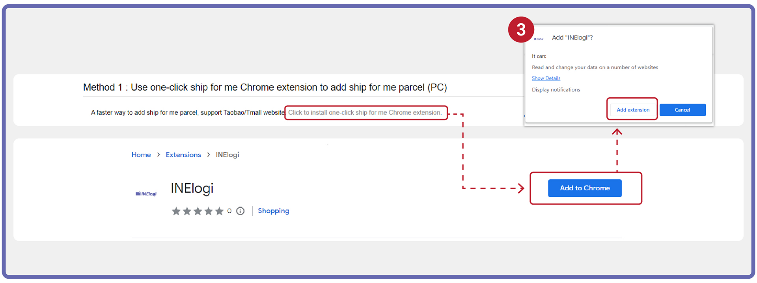Click the chevron after Extensions breadcrumb
The width and height of the screenshot is (757, 283).
[209, 155]
